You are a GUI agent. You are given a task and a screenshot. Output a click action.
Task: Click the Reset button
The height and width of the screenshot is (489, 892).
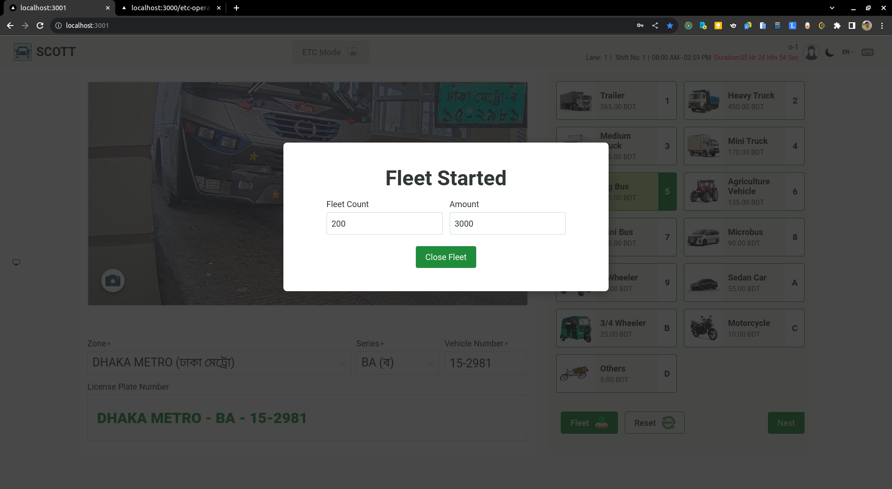[x=655, y=423]
